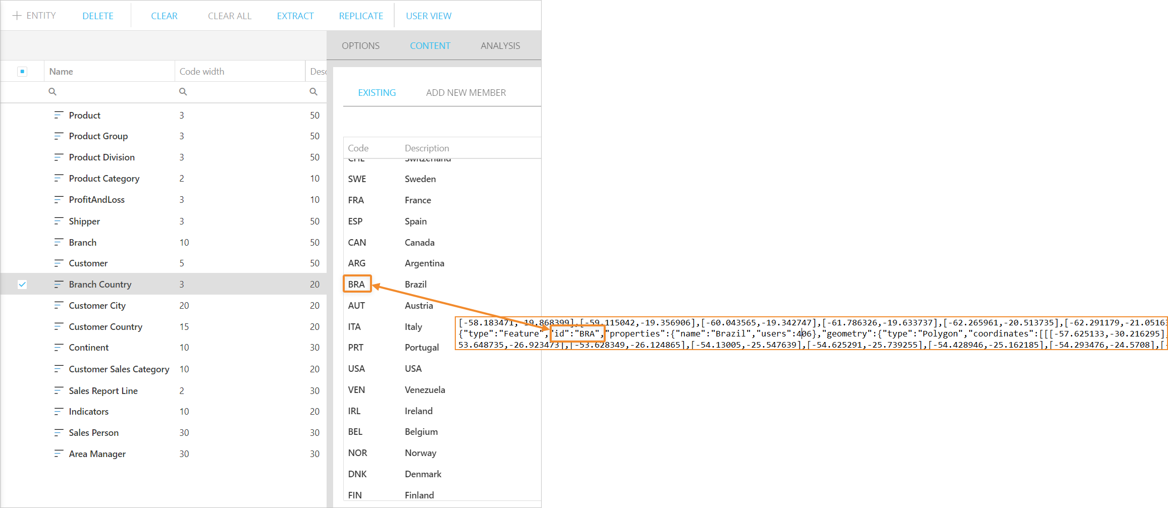Switch to the OPTIONS tab

point(360,46)
